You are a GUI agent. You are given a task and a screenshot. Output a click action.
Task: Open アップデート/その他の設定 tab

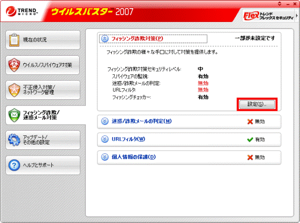point(43,140)
